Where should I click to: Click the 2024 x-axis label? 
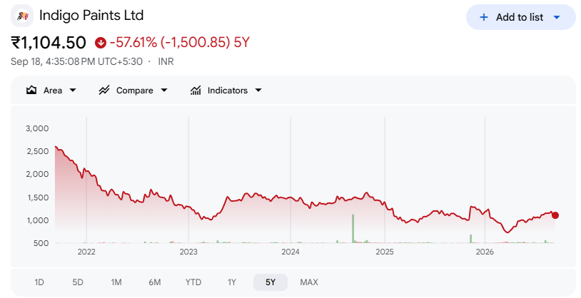pyautogui.click(x=290, y=252)
